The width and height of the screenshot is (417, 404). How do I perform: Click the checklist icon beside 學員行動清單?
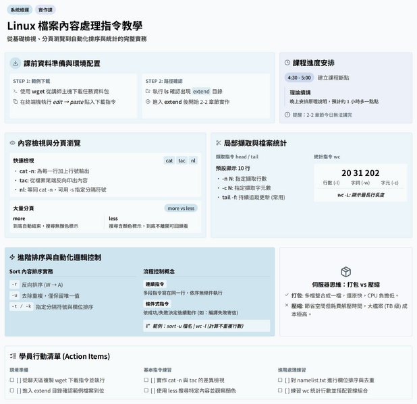click(13, 356)
